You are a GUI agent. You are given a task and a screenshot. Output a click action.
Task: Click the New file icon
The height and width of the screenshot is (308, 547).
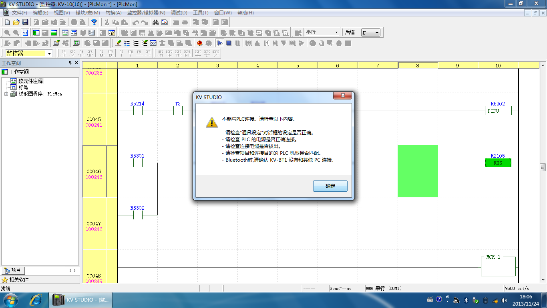pos(7,22)
